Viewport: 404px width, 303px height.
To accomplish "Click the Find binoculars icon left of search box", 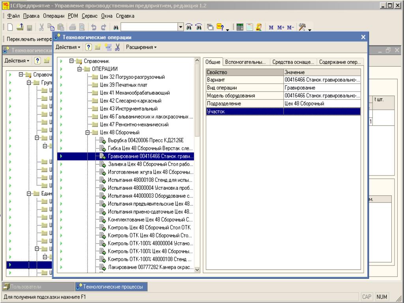I will pos(116,27).
